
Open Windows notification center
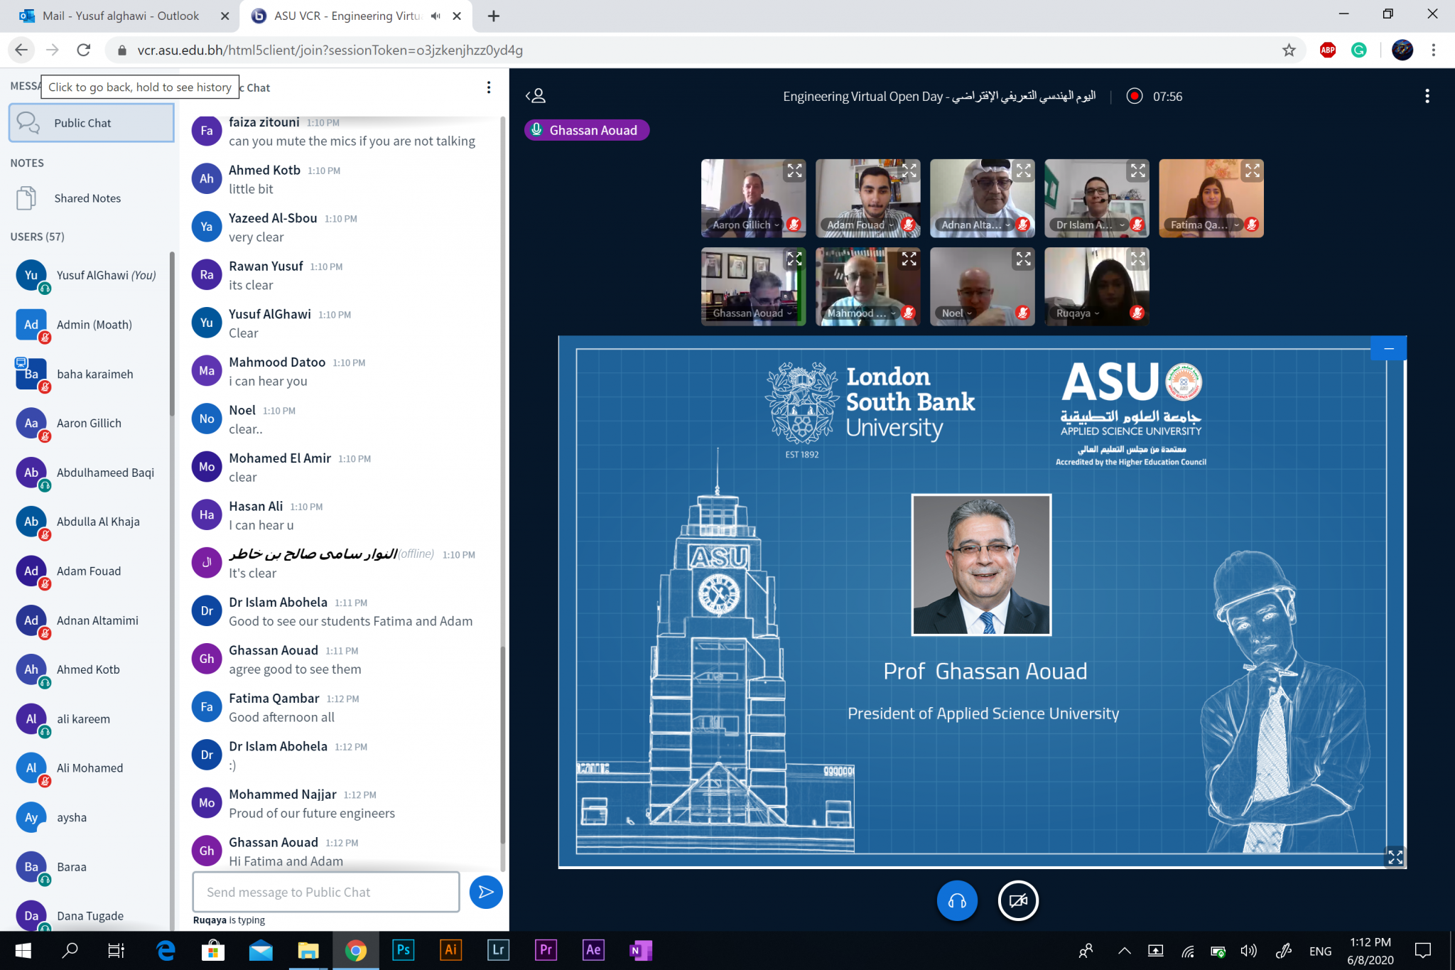pos(1423,950)
